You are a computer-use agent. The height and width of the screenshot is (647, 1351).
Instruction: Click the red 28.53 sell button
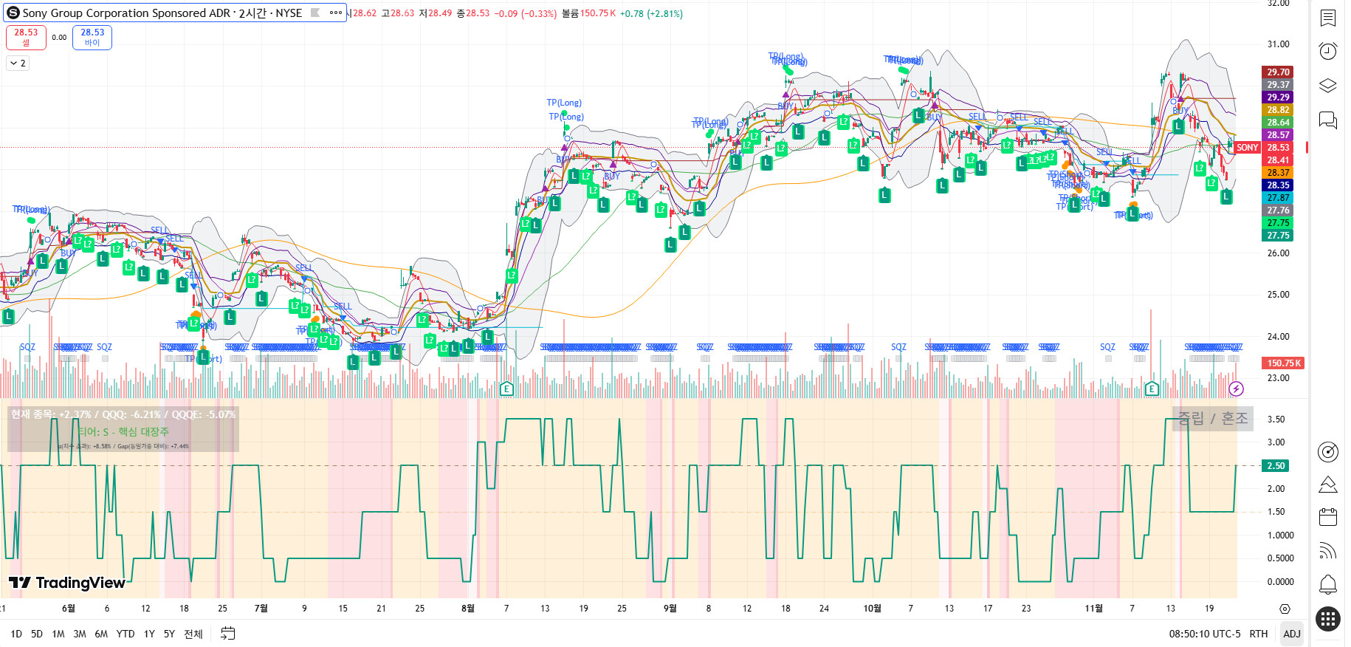click(x=26, y=37)
